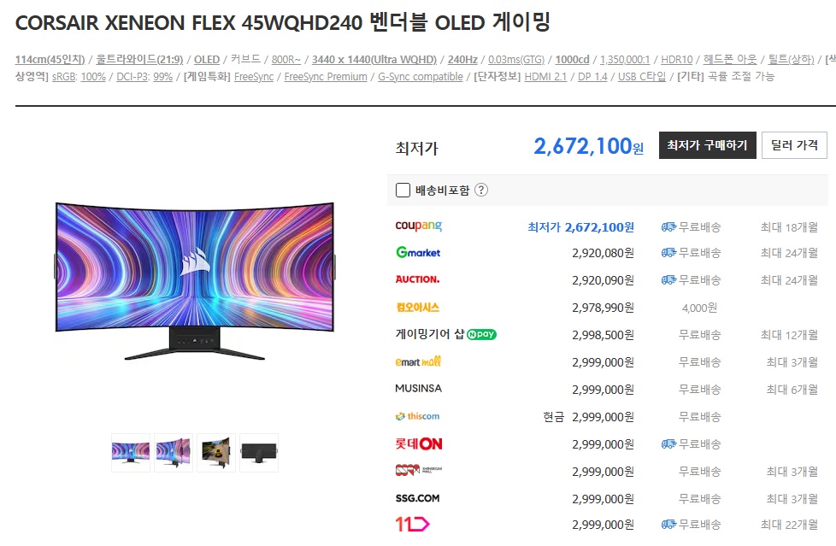Image resolution: width=836 pixels, height=546 pixels.
Task: Open the SSG.COM seller logo
Action: (417, 498)
